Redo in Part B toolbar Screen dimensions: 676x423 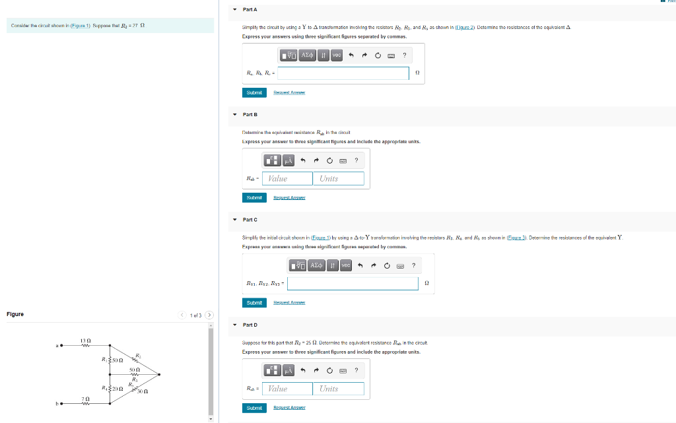point(316,160)
